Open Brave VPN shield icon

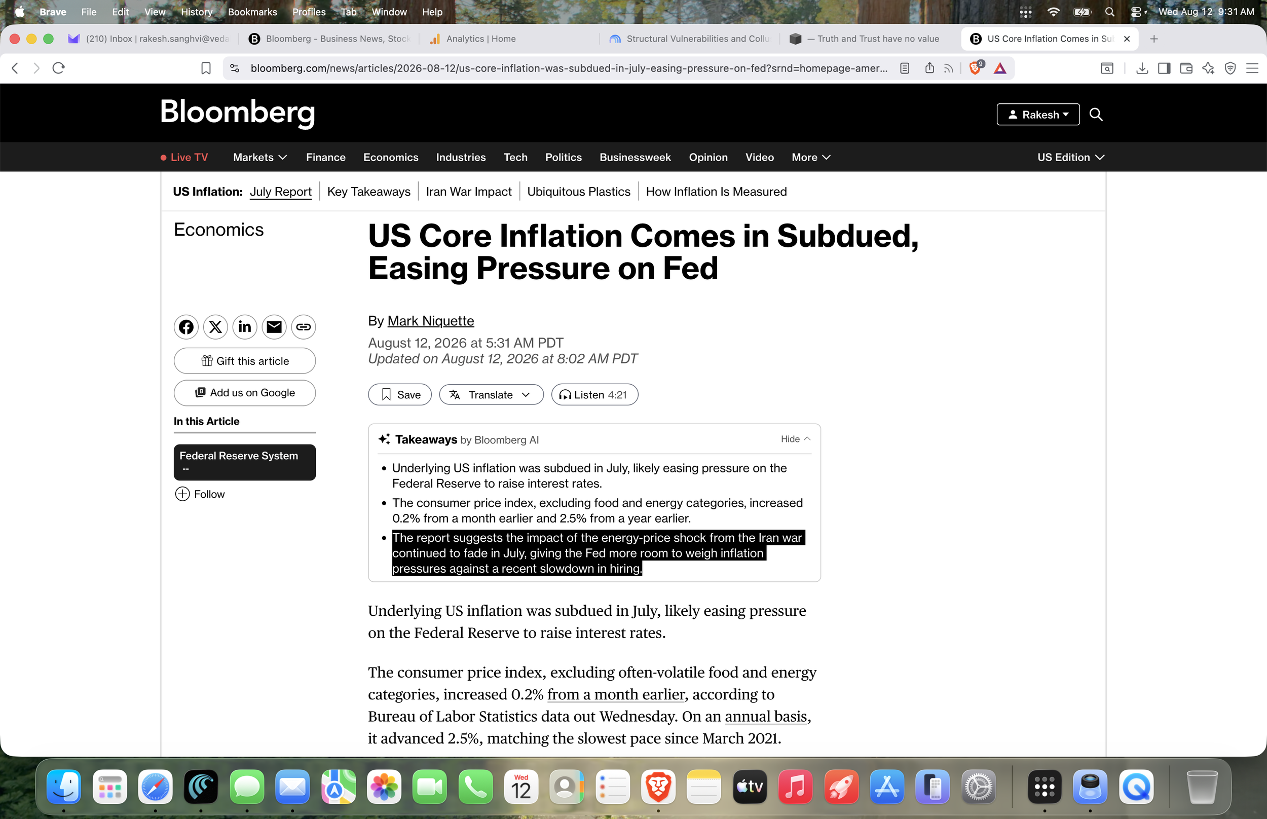point(1231,68)
